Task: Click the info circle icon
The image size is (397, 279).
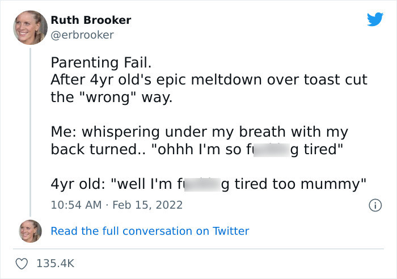Action: click(374, 205)
